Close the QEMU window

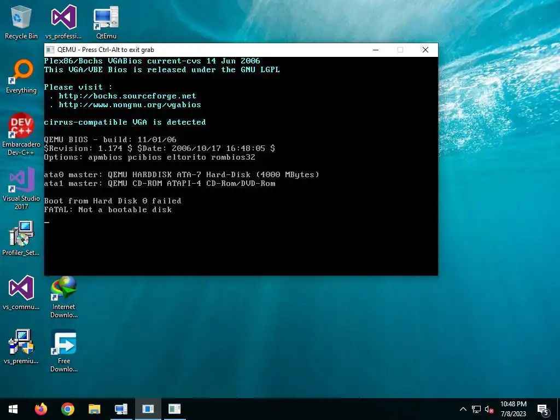[x=425, y=50]
